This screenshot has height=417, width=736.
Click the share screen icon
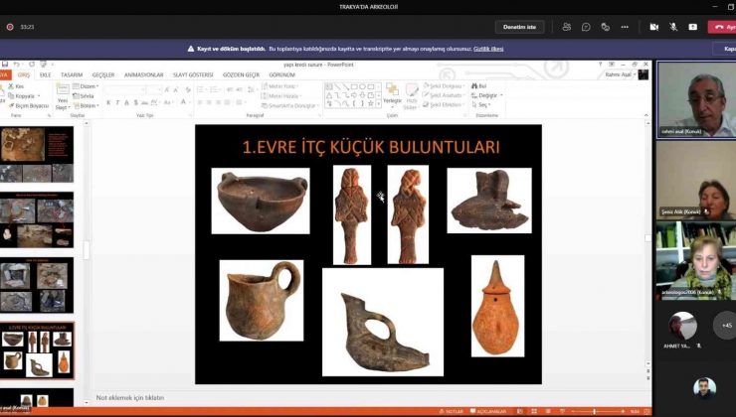(692, 27)
